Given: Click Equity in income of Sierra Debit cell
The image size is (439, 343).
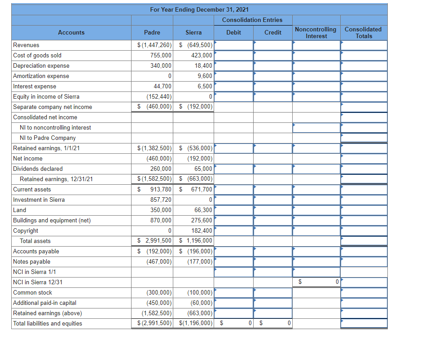Looking at the screenshot, I should tap(233, 97).
